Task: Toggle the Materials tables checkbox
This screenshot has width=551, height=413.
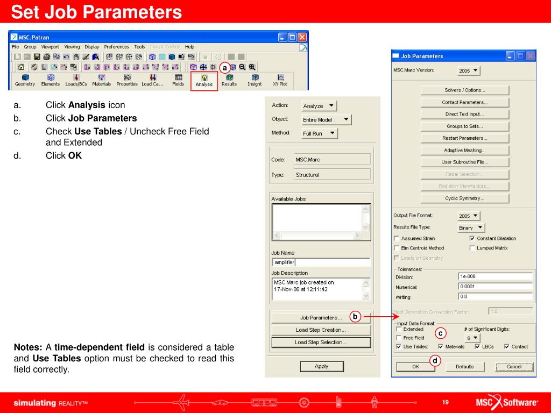Action: click(x=441, y=347)
